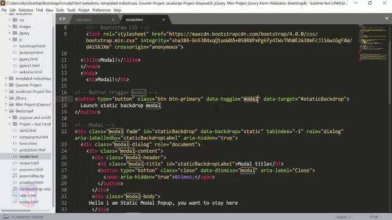
Task: Open the Help menu
Action: [117, 10]
